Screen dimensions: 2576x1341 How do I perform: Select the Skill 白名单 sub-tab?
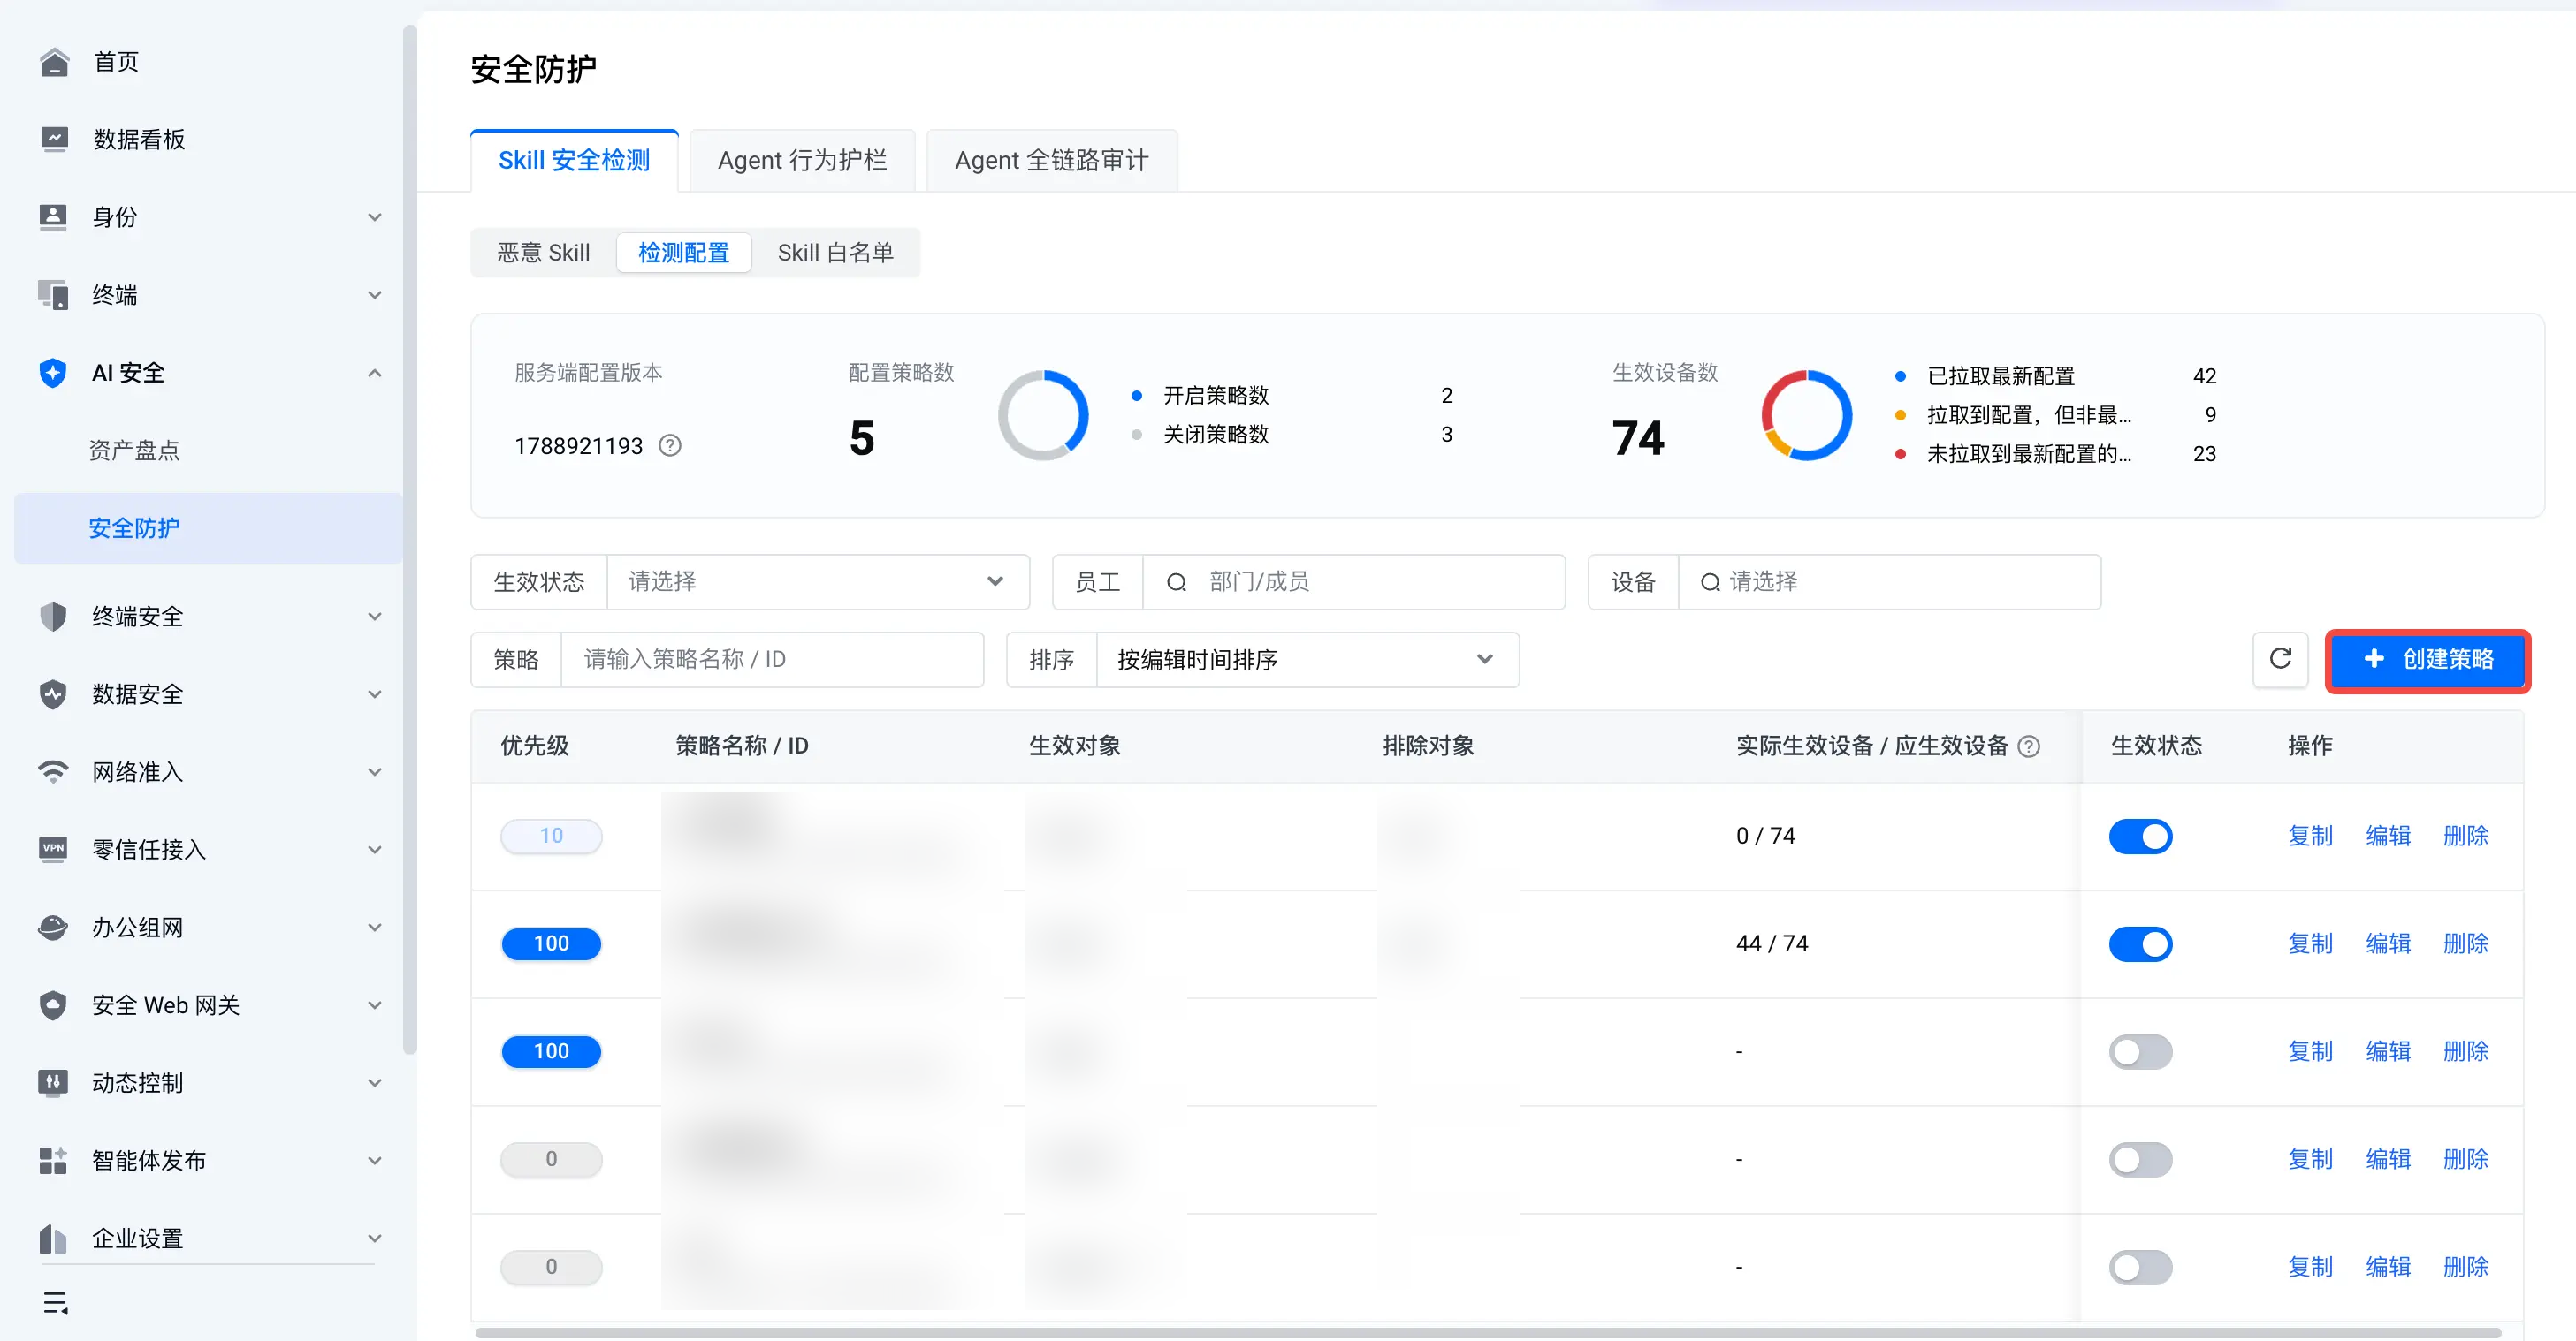(x=835, y=253)
